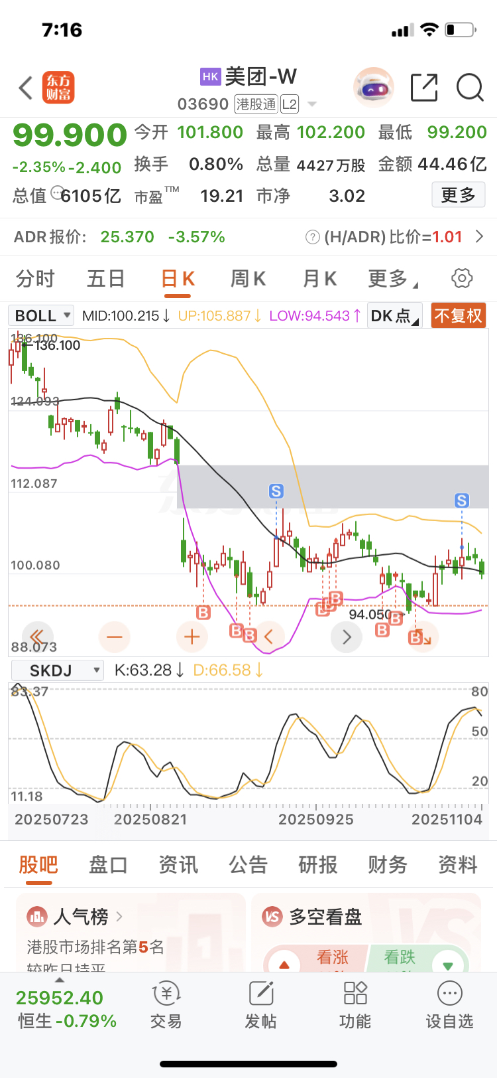
Task: Open the search magnifier icon
Action: coord(470,88)
